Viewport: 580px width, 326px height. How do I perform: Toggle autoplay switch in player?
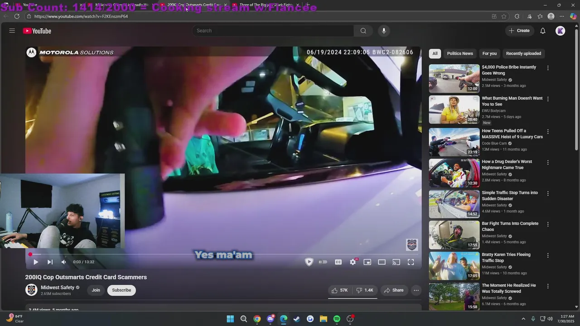(323, 262)
